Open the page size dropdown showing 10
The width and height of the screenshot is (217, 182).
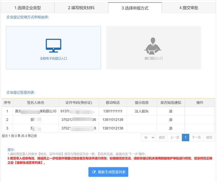[x=148, y=137]
